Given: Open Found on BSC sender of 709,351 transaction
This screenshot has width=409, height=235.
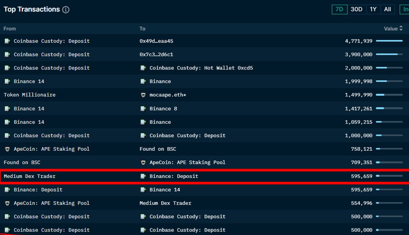Looking at the screenshot, I should pyautogui.click(x=22, y=162).
